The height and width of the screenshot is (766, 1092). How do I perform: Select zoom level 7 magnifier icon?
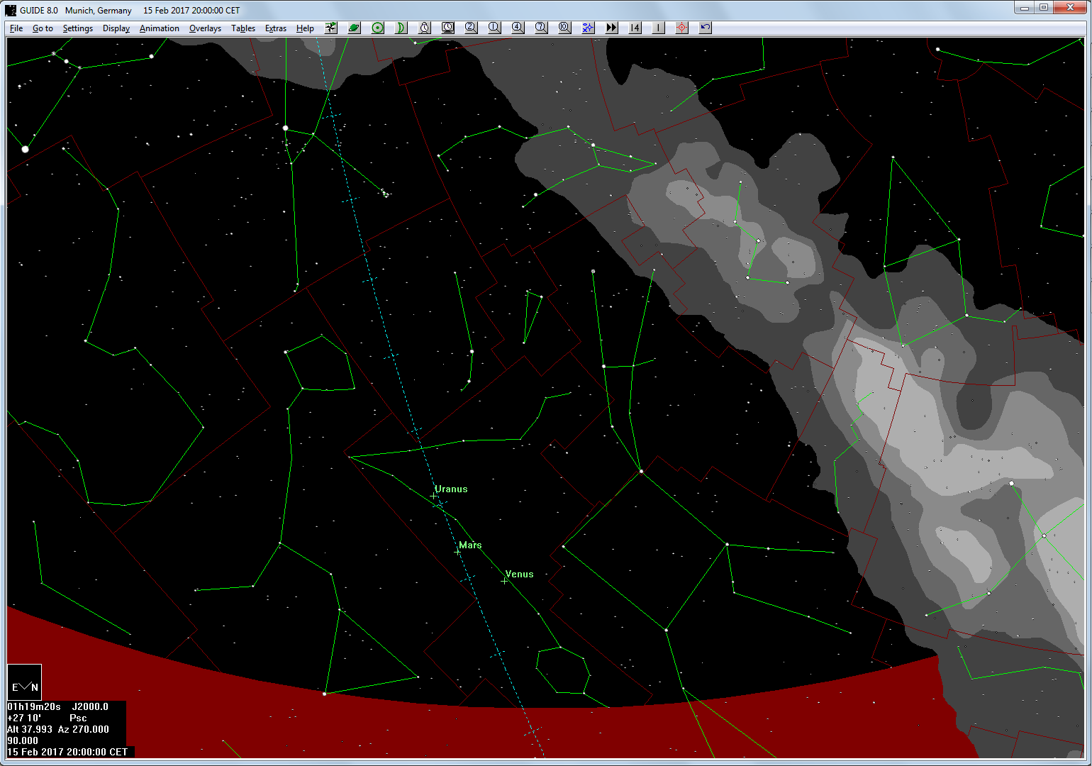tap(542, 28)
